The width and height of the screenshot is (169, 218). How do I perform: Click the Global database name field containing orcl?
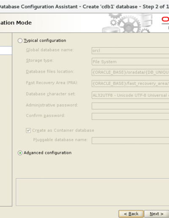tap(130, 51)
